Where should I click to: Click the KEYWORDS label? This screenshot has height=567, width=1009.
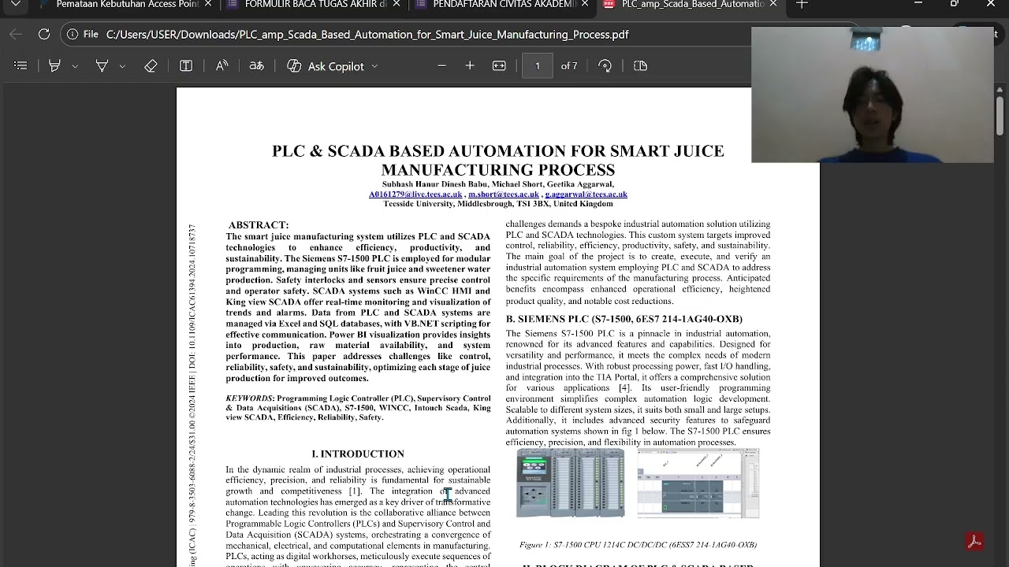coord(249,399)
